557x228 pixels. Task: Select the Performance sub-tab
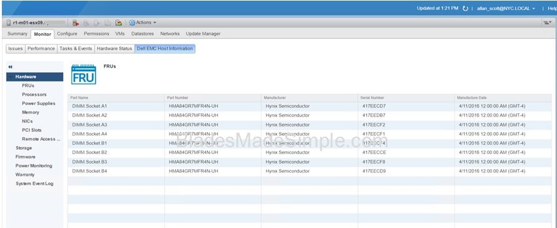(41, 49)
